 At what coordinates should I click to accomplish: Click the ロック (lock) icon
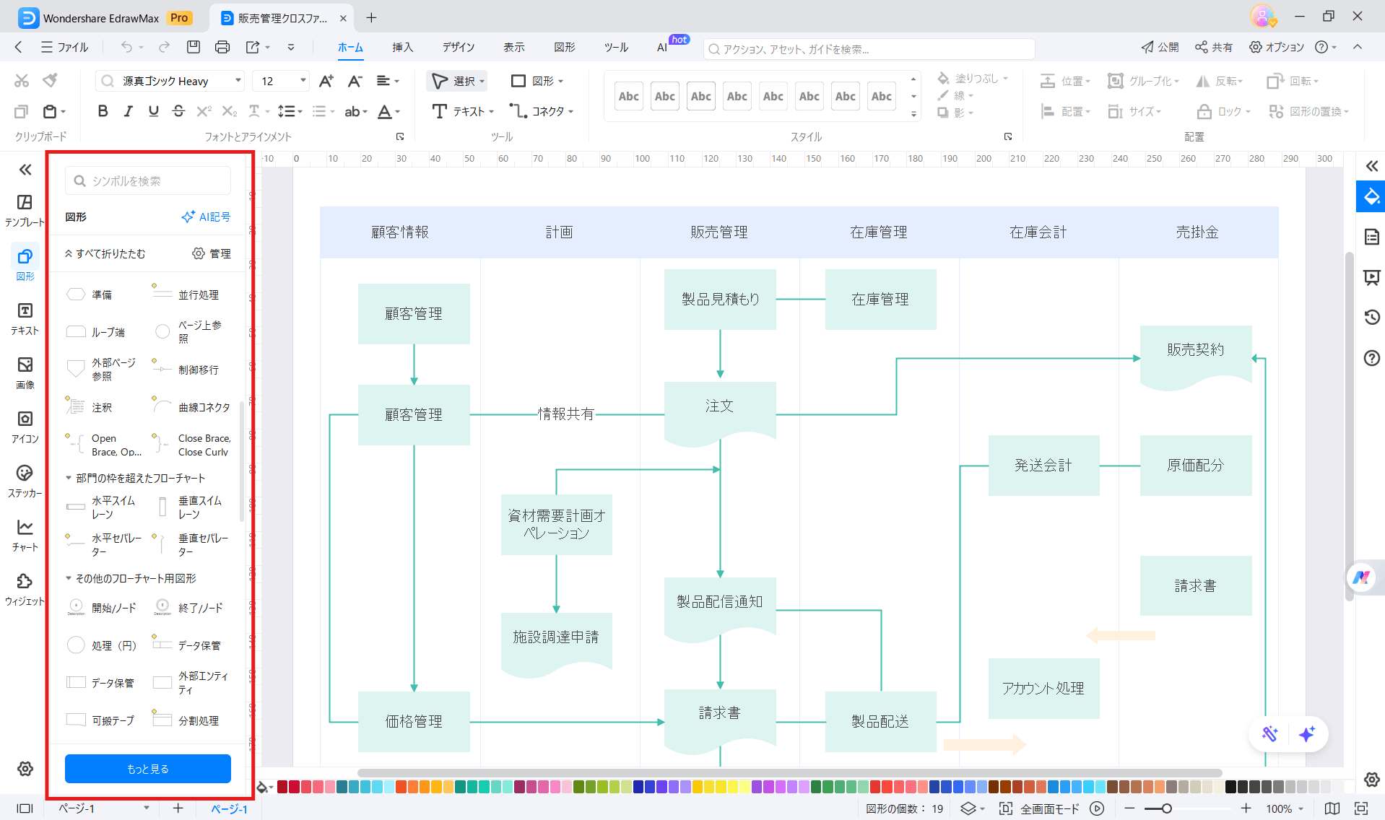coord(1203,111)
